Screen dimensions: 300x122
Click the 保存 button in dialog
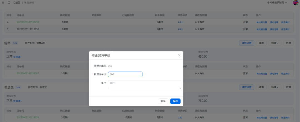pyautogui.click(x=175, y=101)
